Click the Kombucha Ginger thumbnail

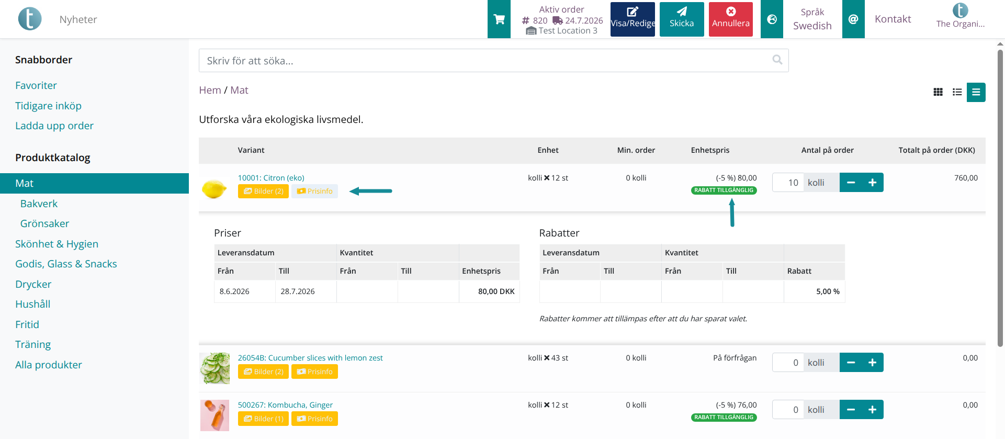(214, 415)
